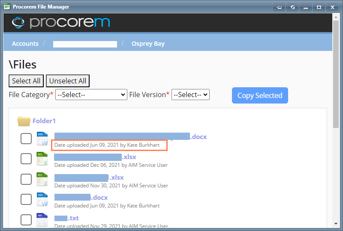Open the .xlsx file uploaded Dec 06, 2021
343x231 pixels.
[95, 157]
